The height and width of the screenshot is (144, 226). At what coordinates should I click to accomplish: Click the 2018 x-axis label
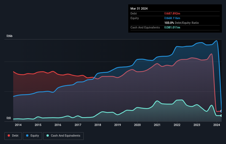(x=98, y=125)
